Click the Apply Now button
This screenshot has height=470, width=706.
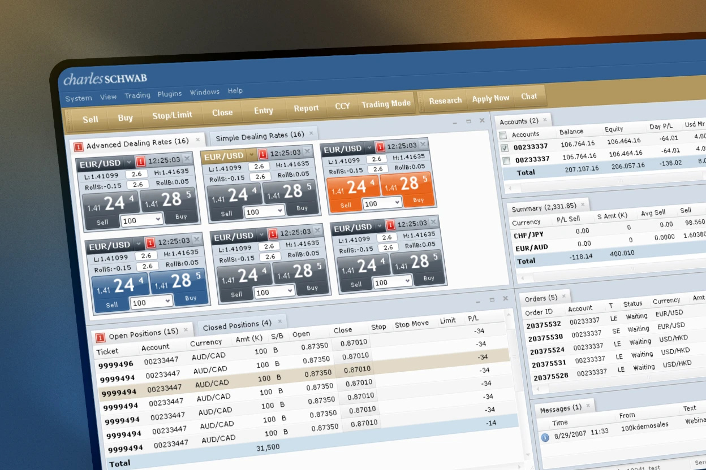tap(490, 98)
